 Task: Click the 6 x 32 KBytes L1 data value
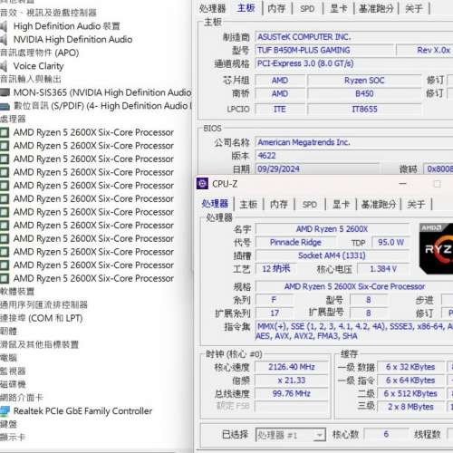pyautogui.click(x=410, y=367)
